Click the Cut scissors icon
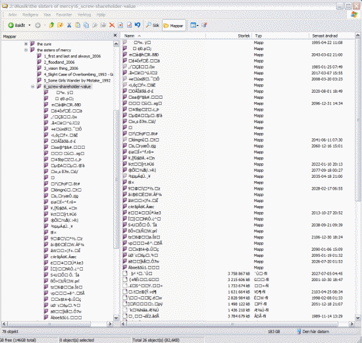The image size is (362, 343). click(x=69, y=25)
